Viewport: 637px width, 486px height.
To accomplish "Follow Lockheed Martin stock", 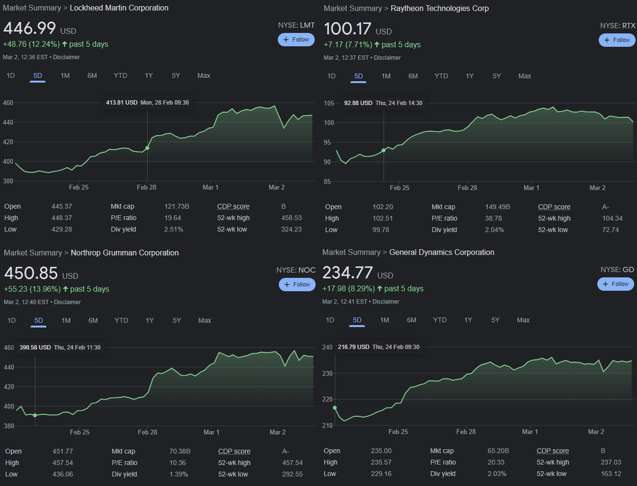I will click(296, 40).
